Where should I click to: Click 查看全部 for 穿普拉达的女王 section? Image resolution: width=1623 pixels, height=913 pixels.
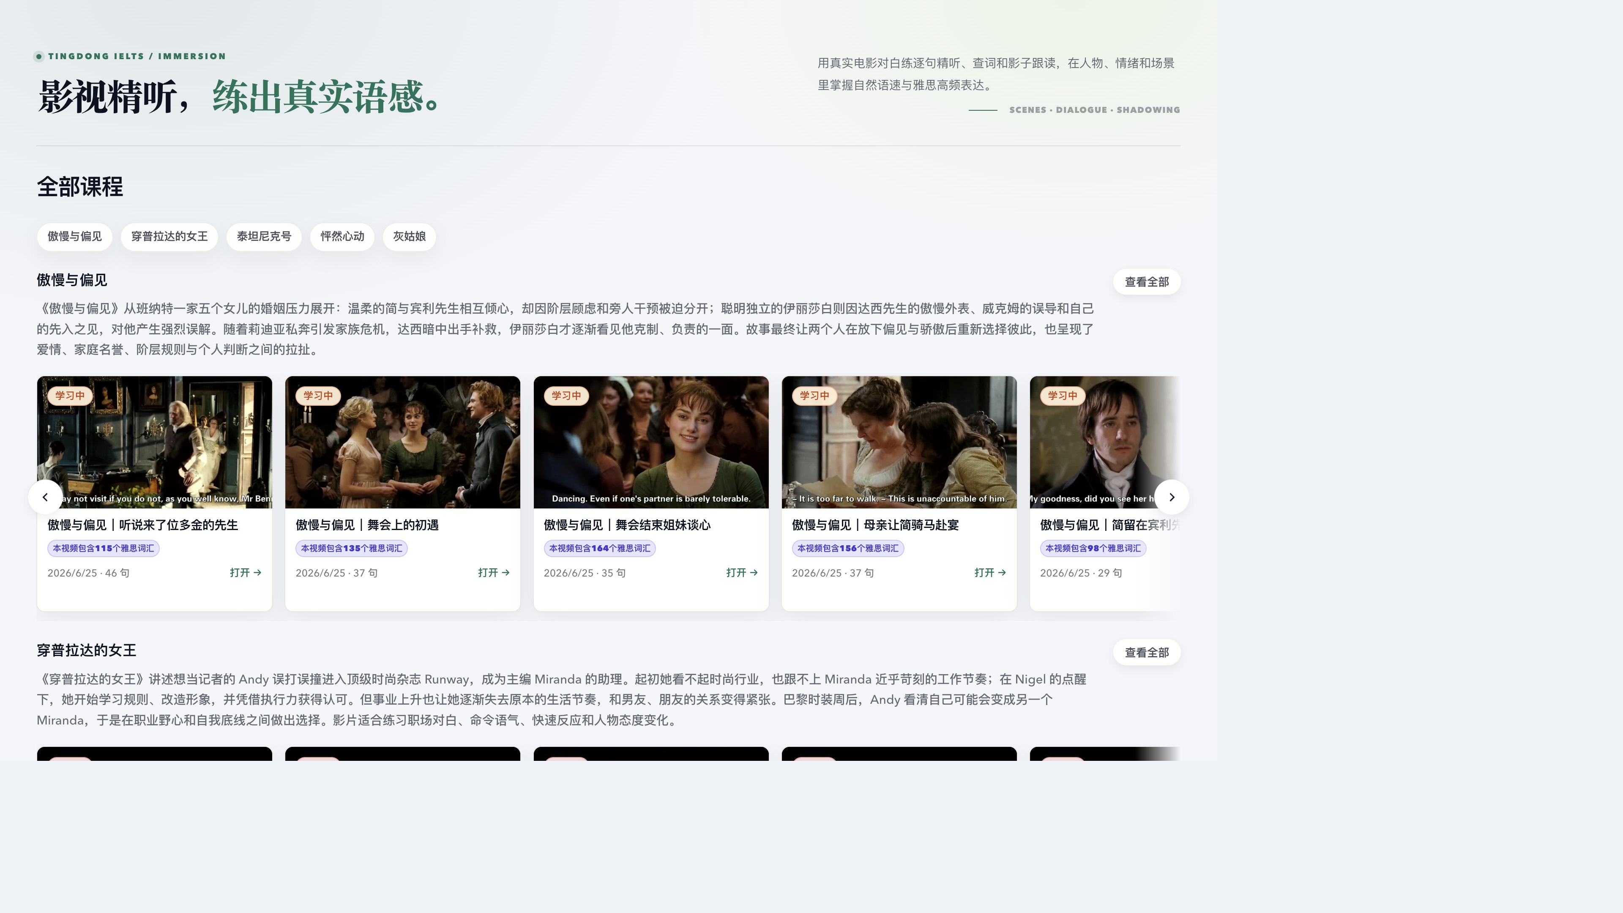(x=1147, y=652)
